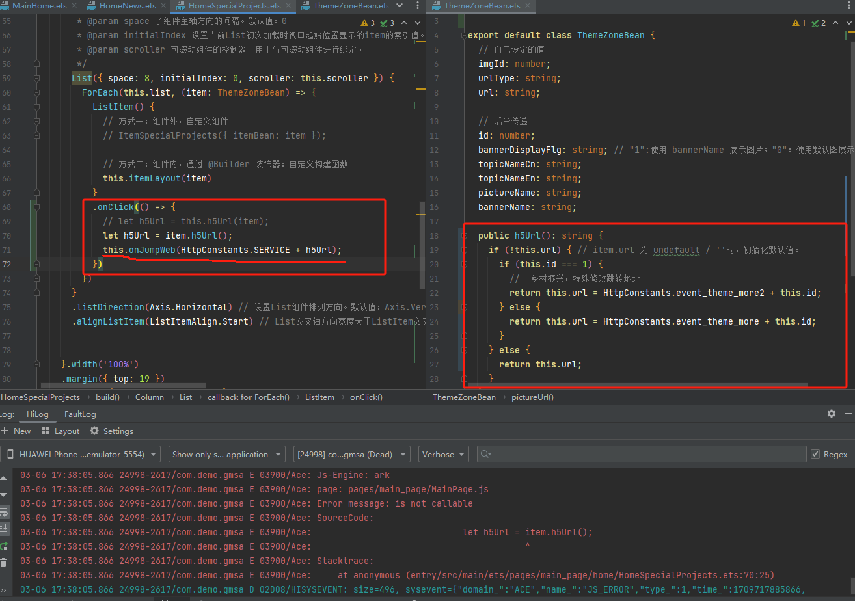Open the HUAWEI Phone emulator device dropdown
Image resolution: width=855 pixels, height=601 pixels.
(x=81, y=454)
